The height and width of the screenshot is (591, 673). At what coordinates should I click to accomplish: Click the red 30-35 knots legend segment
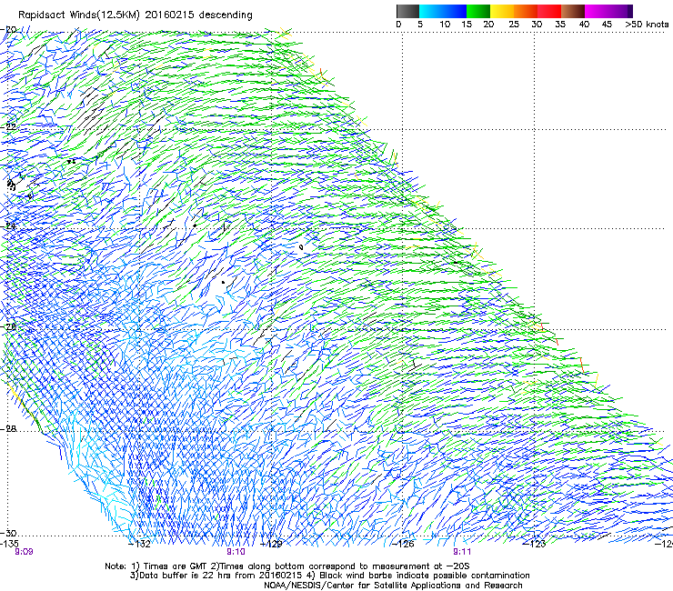549,11
